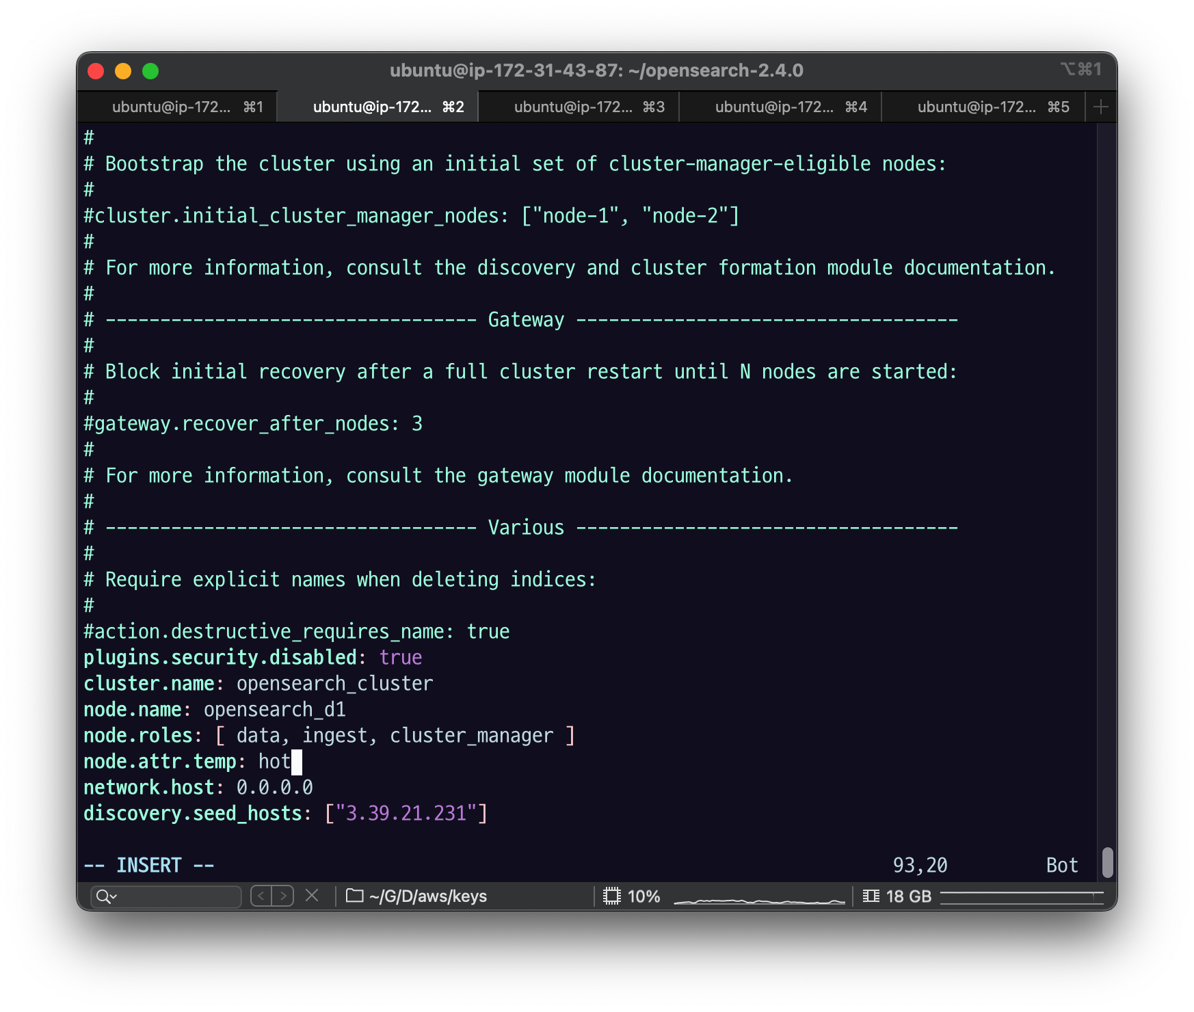Click the "0.0.0.0" host value
The image size is (1194, 1012).
coord(275,788)
